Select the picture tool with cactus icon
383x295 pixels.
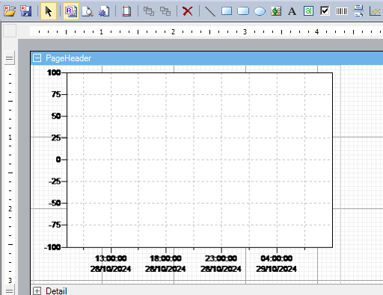tap(276, 11)
